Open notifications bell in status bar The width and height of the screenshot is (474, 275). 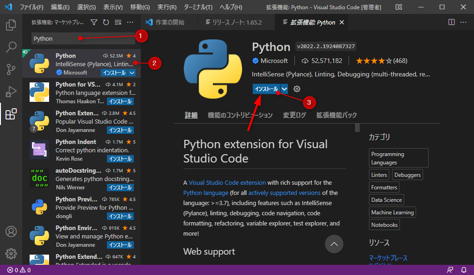pyautogui.click(x=463, y=270)
